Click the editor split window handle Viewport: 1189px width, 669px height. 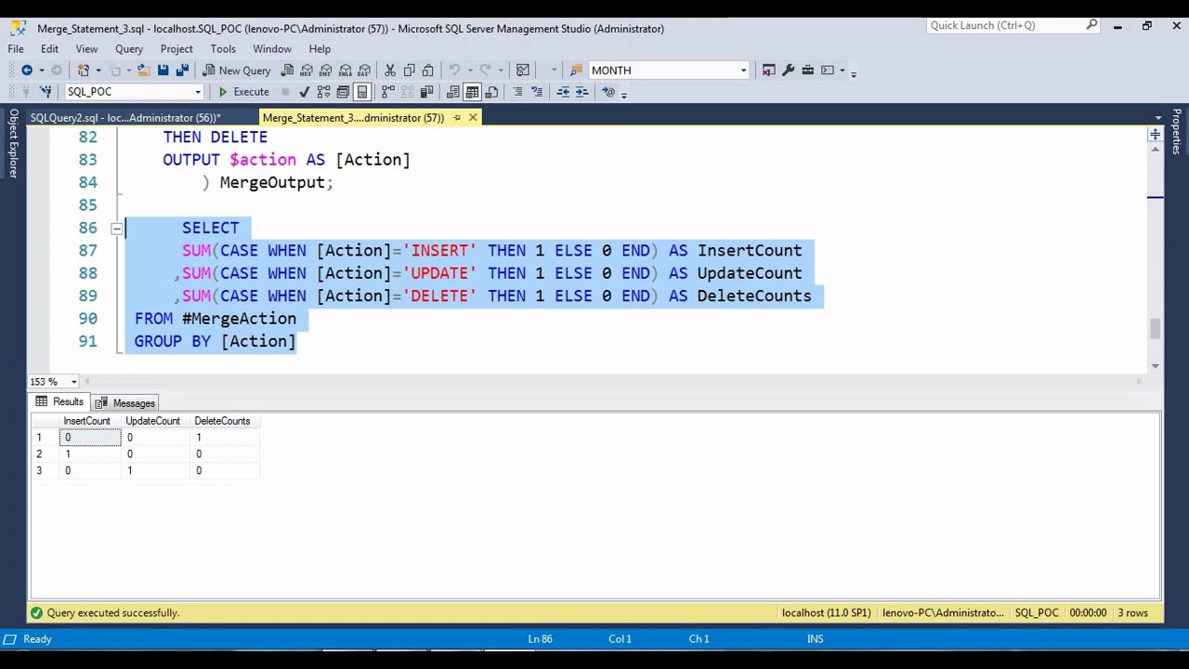1156,136
